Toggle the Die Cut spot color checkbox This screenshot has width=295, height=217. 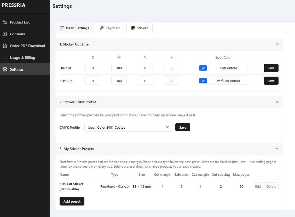tap(203, 68)
